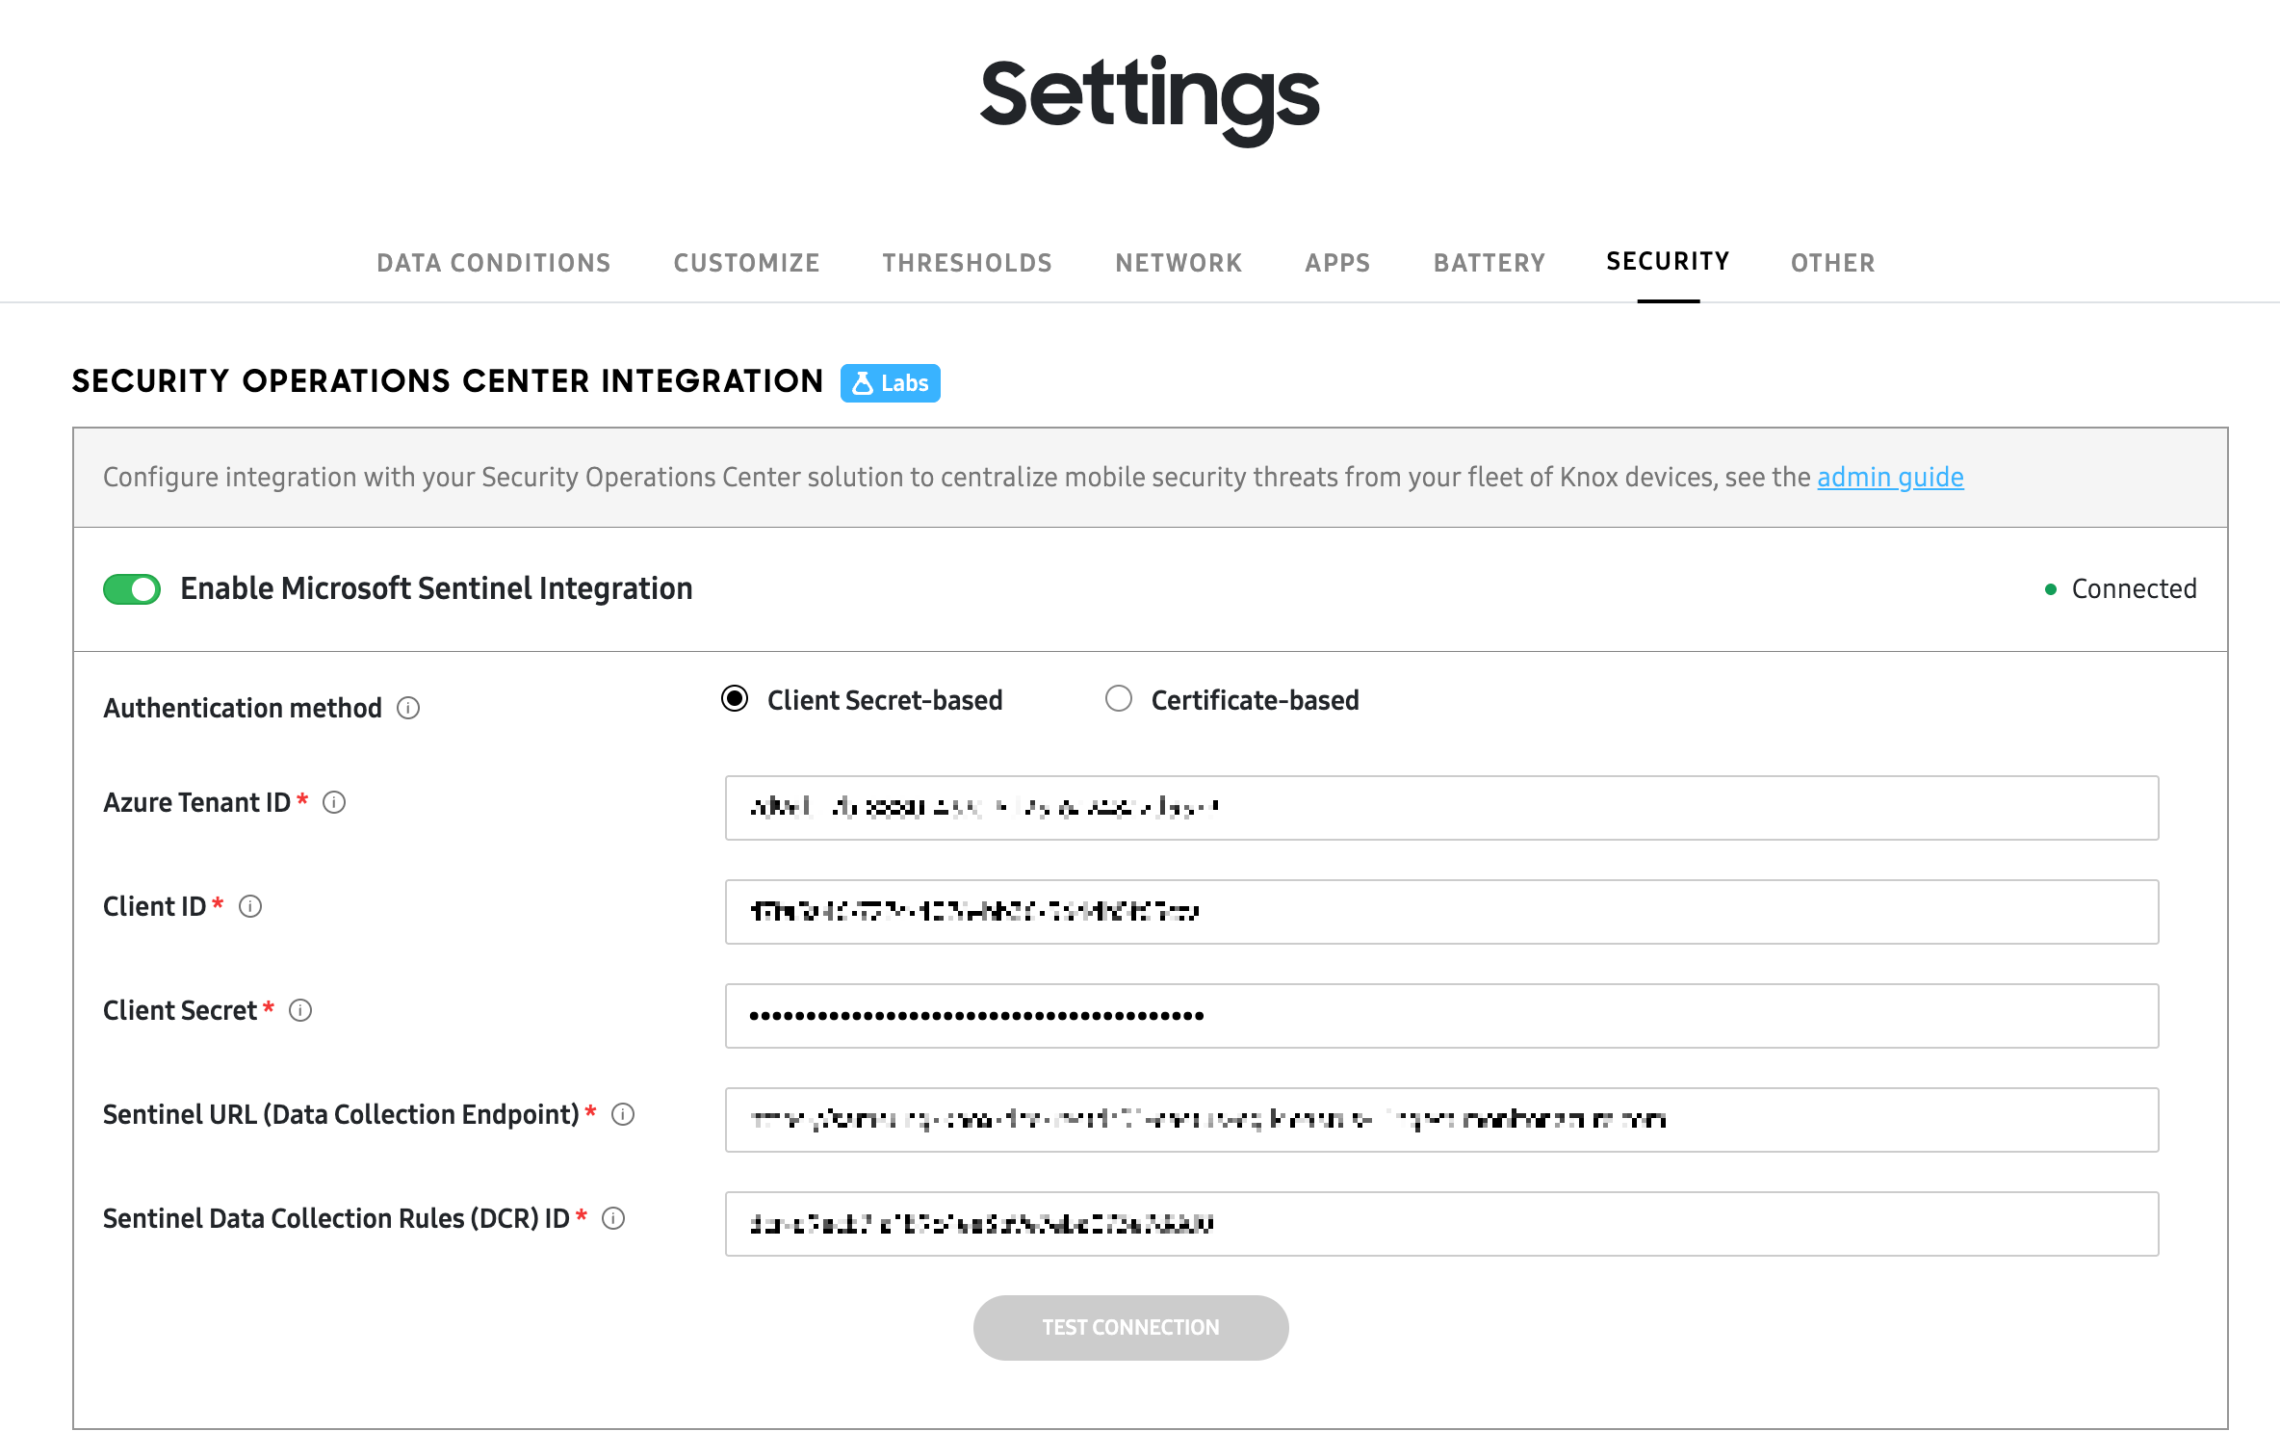Image resolution: width=2280 pixels, height=1431 pixels.
Task: Click the Sentinel URL info icon
Action: [623, 1115]
